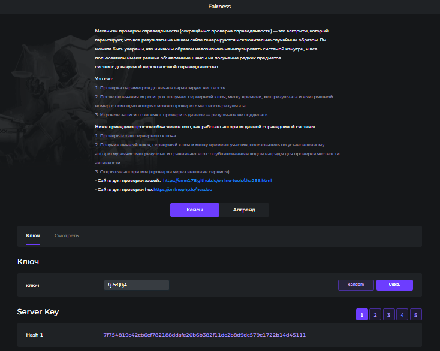440x351 pixels.
Task: Select page 1 of server keys
Action: (362, 314)
